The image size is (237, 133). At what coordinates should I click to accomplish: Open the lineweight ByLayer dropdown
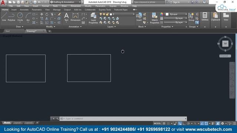(175, 18)
